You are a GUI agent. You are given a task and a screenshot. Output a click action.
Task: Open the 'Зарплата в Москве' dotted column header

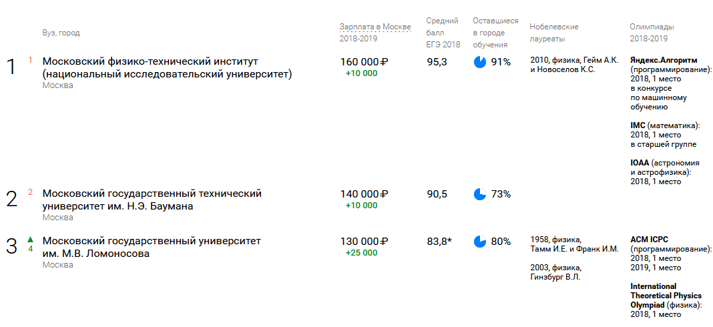pos(375,27)
